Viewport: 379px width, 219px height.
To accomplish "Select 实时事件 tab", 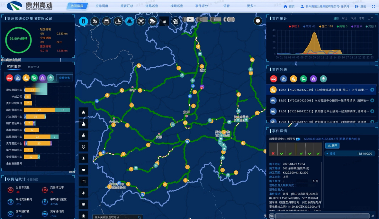I will [x=14, y=67].
